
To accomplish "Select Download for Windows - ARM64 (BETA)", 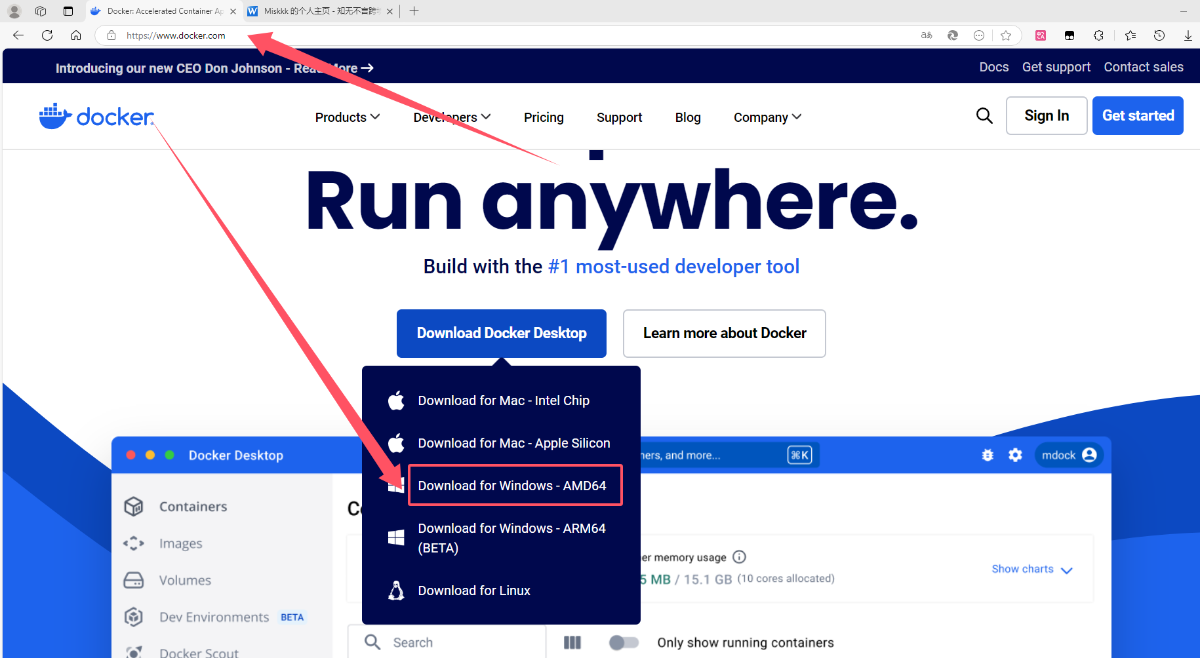I will [x=511, y=538].
